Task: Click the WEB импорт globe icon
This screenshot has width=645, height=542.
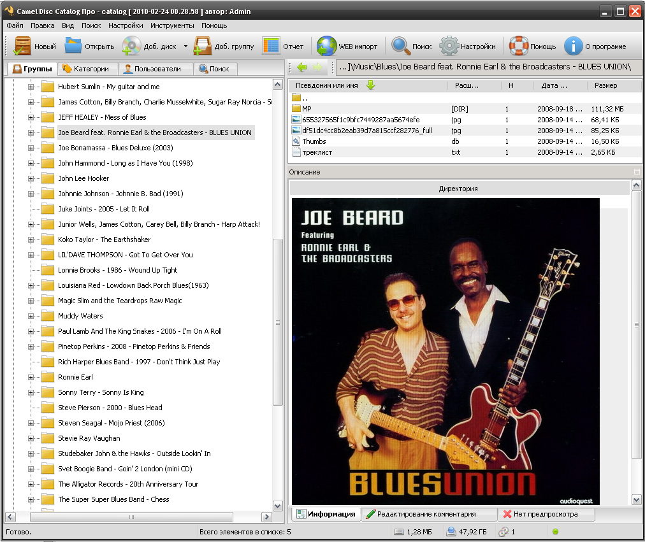Action: pos(326,46)
